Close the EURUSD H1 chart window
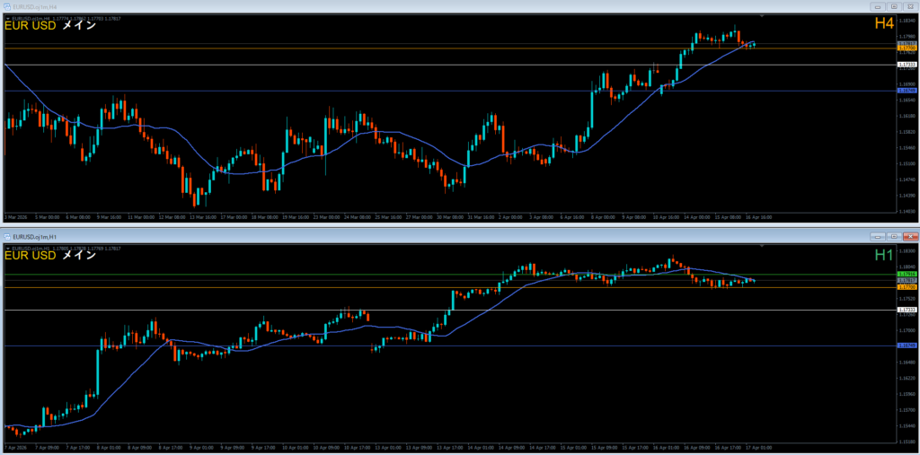Image resolution: width=920 pixels, height=455 pixels. click(x=908, y=236)
